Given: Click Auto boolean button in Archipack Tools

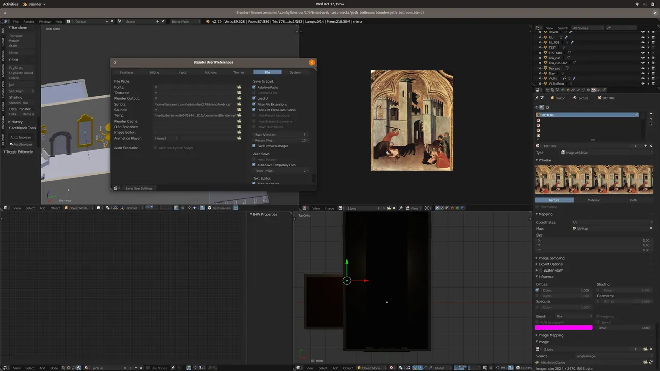Looking at the screenshot, I should tap(21, 137).
